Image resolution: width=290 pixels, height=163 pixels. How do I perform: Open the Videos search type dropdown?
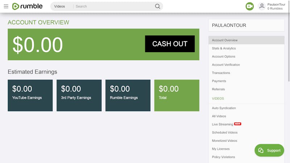coord(59,6)
